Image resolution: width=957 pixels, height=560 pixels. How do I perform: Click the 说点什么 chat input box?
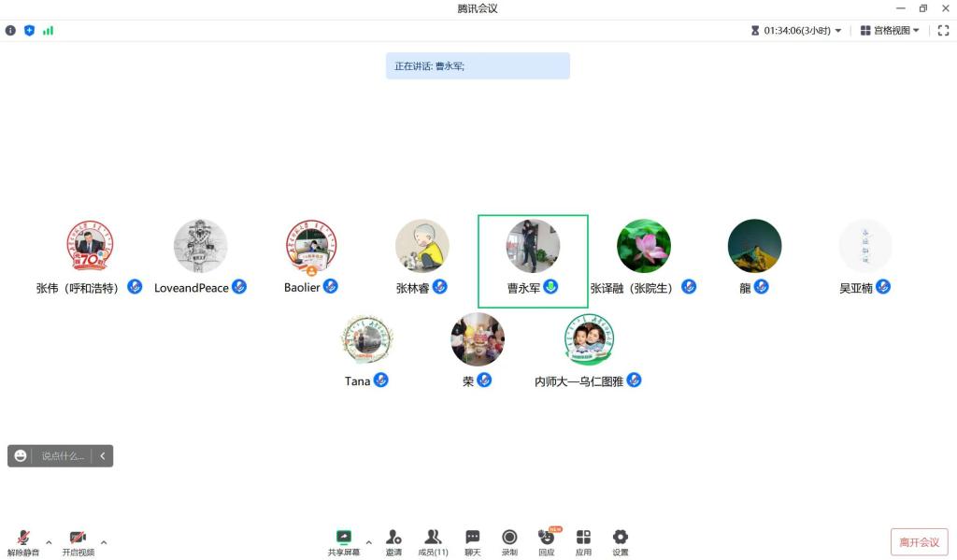click(63, 455)
